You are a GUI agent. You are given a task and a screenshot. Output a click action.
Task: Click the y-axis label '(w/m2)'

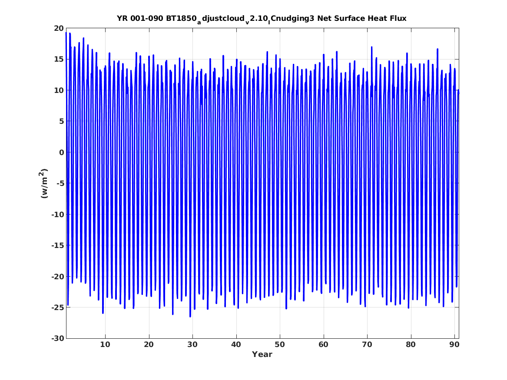coord(43,183)
